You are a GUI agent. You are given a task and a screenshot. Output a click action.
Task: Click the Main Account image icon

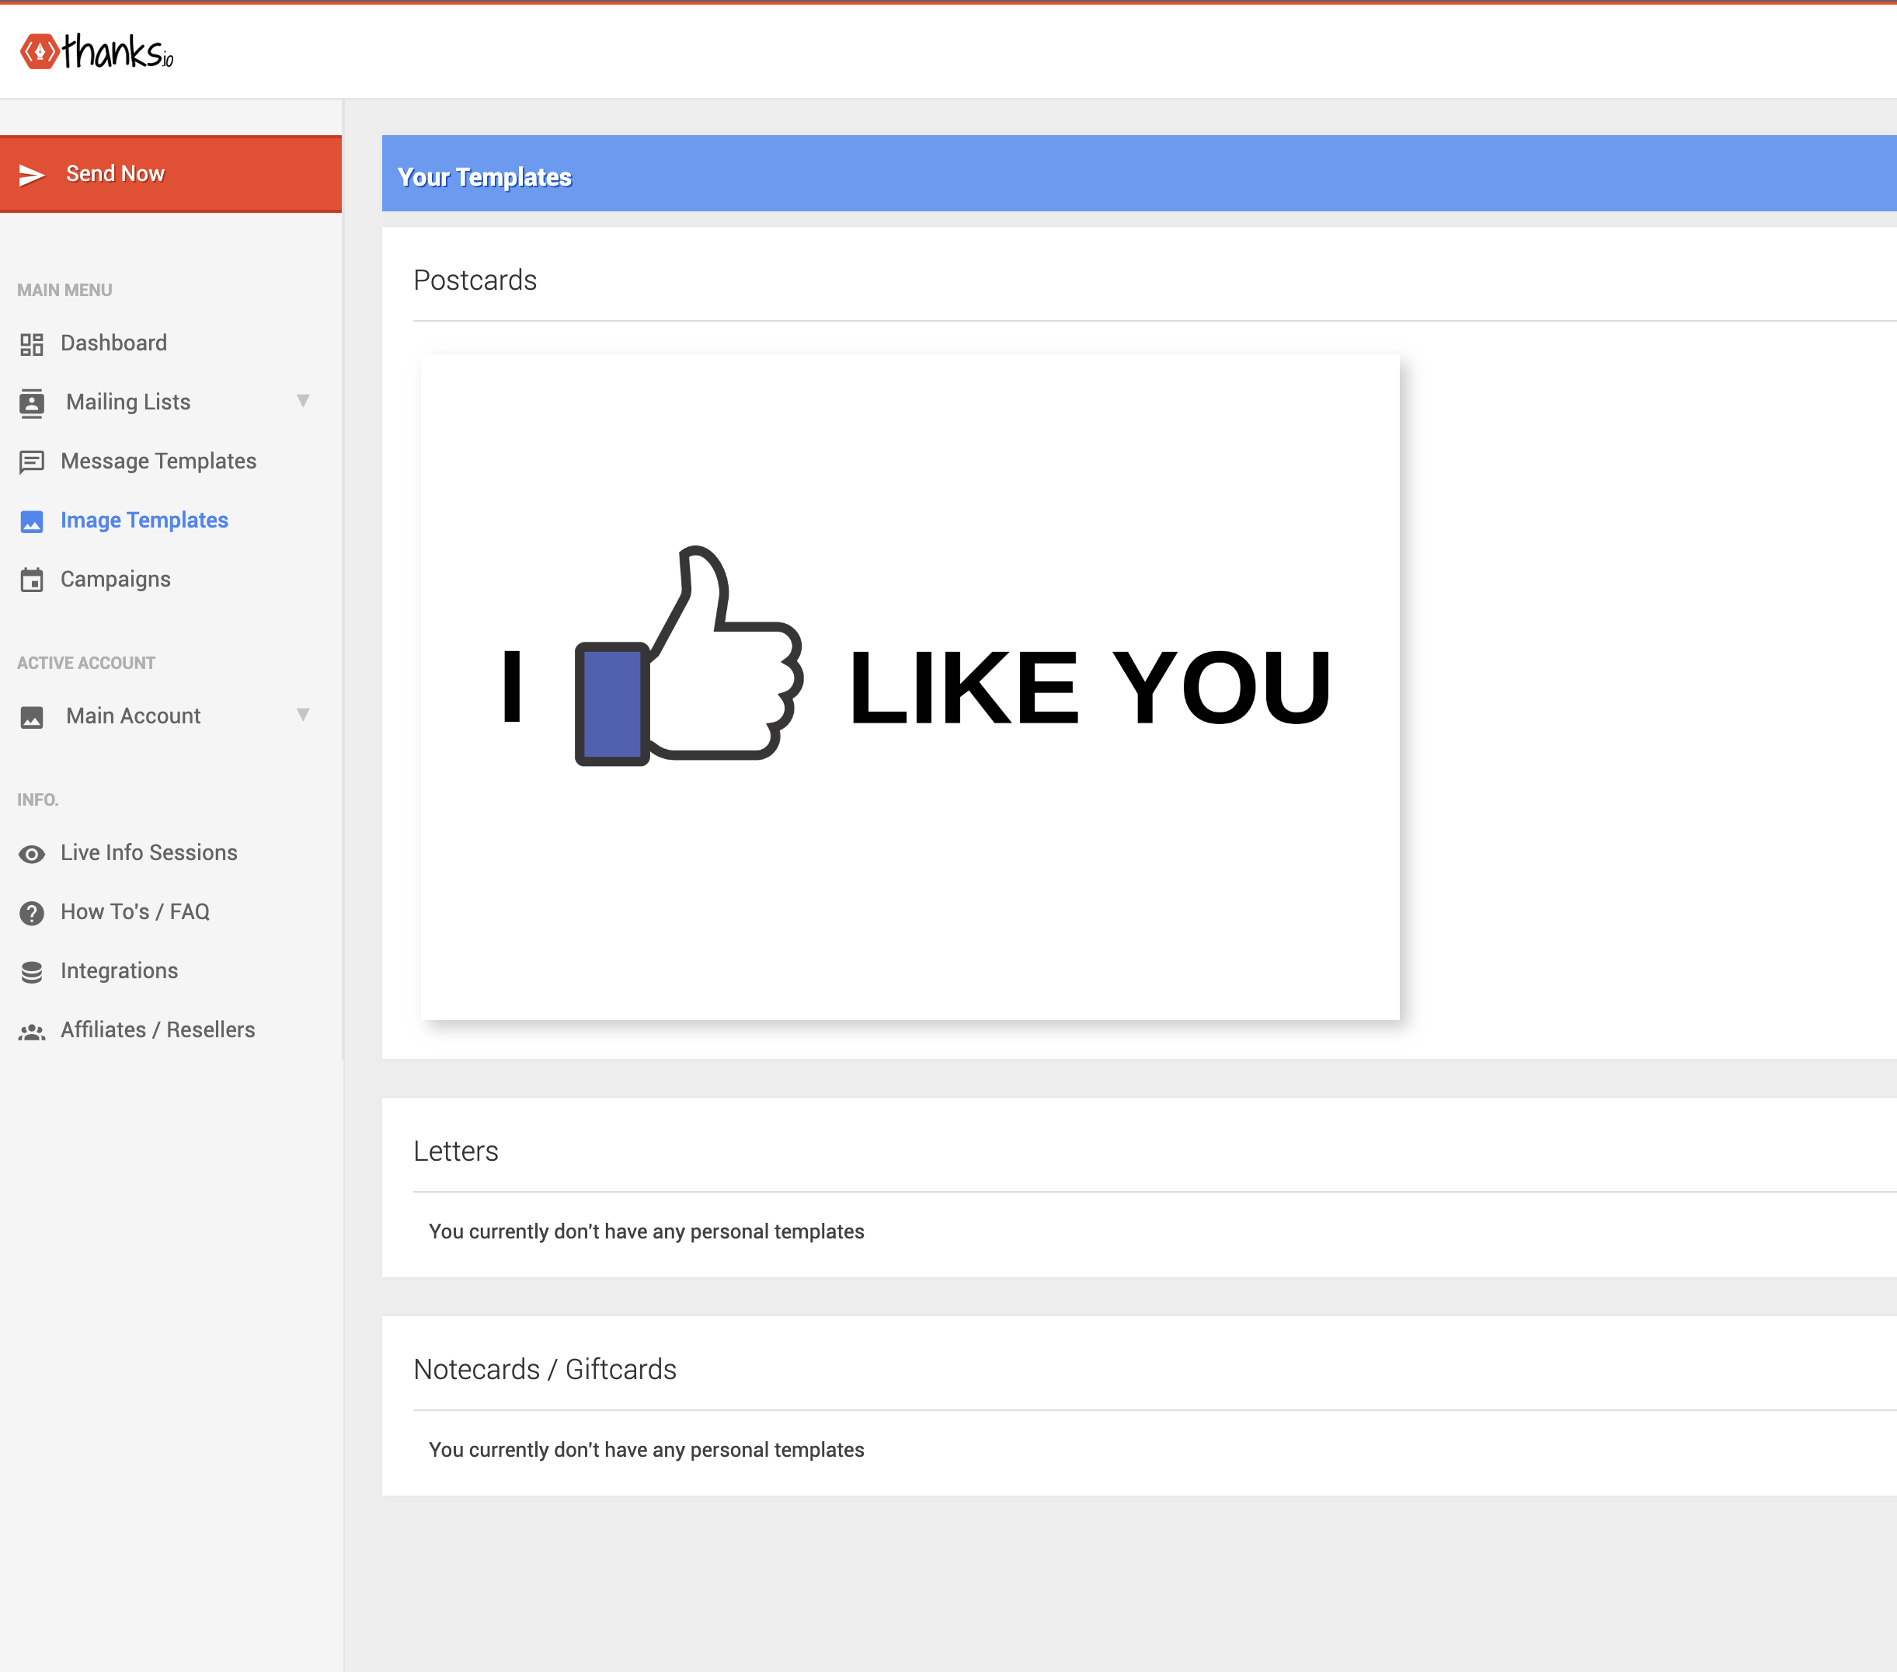[32, 718]
